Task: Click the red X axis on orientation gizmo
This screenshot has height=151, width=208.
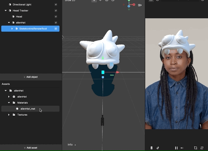Action: coord(134,5)
